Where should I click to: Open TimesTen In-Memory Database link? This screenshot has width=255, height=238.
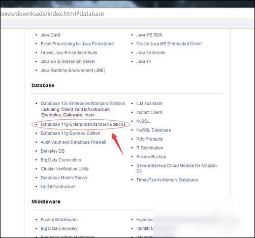click(x=167, y=180)
